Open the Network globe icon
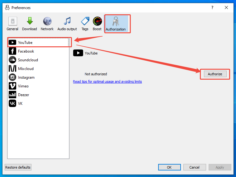 [x=47, y=21]
